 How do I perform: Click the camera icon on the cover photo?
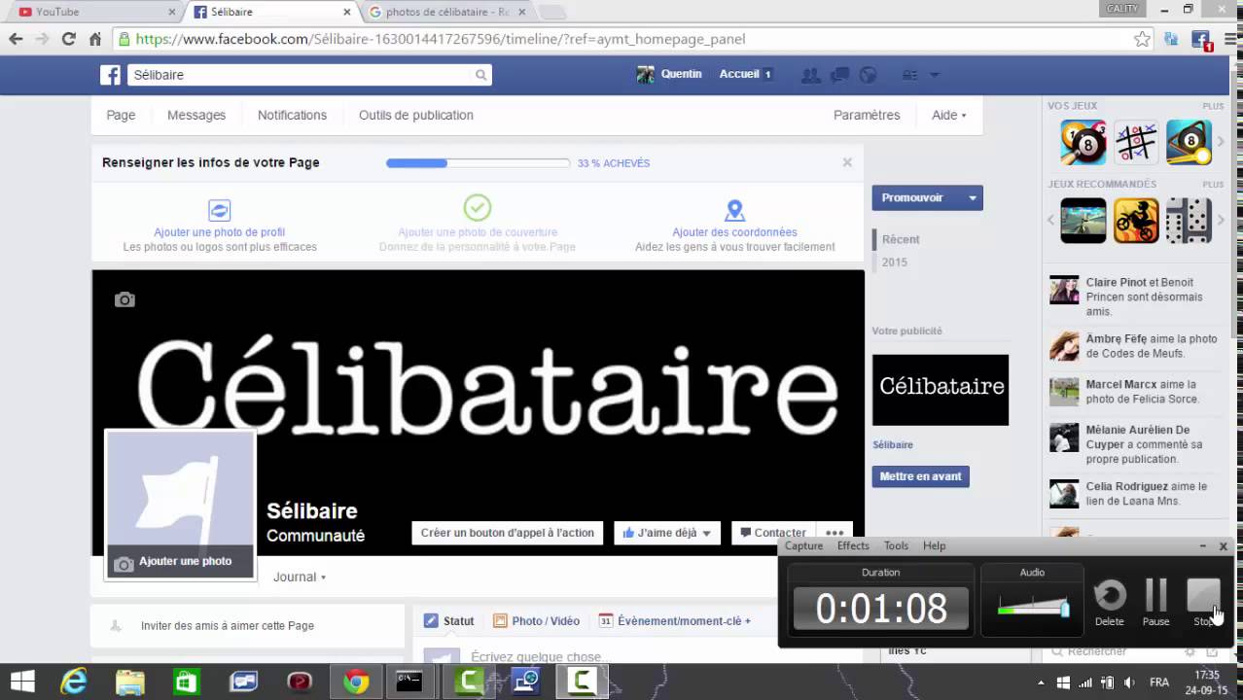tap(124, 299)
